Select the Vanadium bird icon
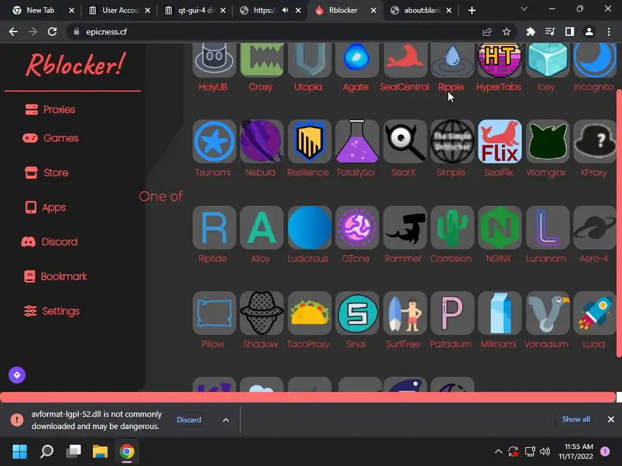Screen dimensions: 622x466 (x=547, y=313)
